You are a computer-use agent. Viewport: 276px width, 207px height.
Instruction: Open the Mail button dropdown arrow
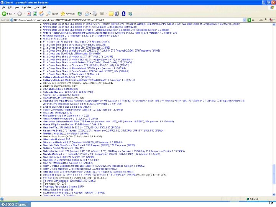click(x=90, y=13)
